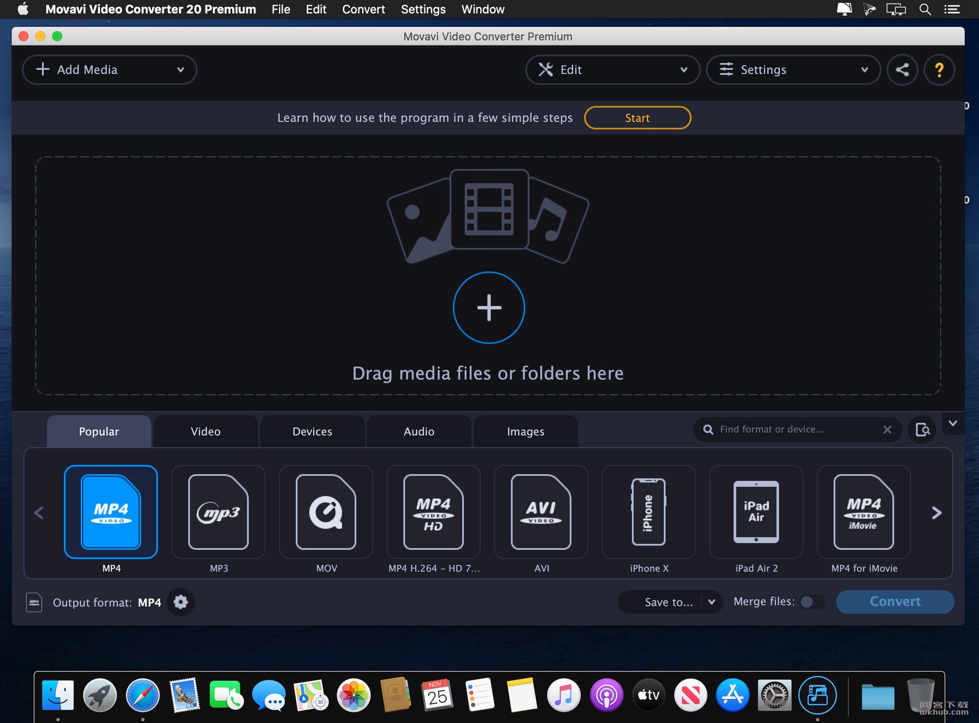979x723 pixels.
Task: Click the Convert button
Action: click(x=895, y=602)
